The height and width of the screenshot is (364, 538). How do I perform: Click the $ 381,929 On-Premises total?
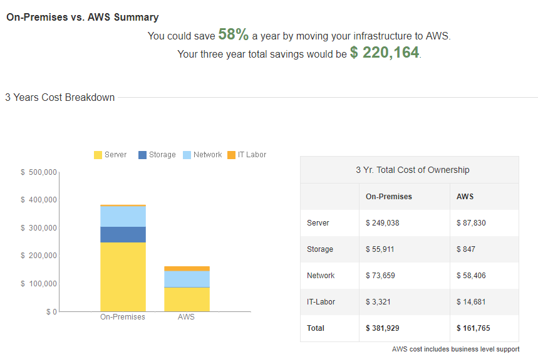pyautogui.click(x=382, y=328)
